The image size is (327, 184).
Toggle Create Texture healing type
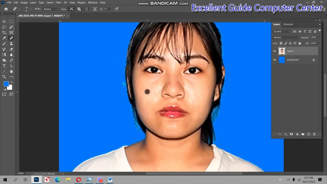(79, 9)
